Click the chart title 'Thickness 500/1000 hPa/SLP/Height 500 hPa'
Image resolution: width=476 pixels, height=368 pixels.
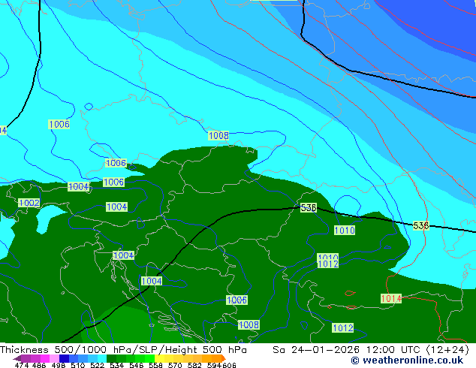pyautogui.click(x=123, y=350)
